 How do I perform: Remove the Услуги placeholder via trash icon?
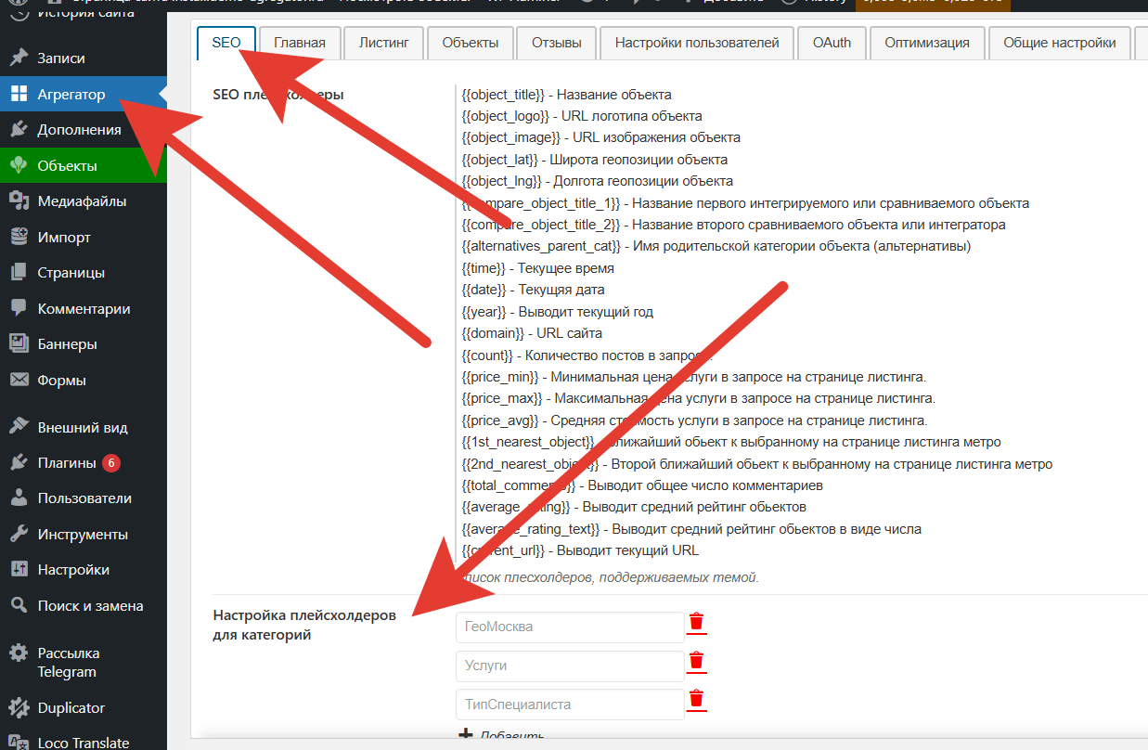(696, 662)
